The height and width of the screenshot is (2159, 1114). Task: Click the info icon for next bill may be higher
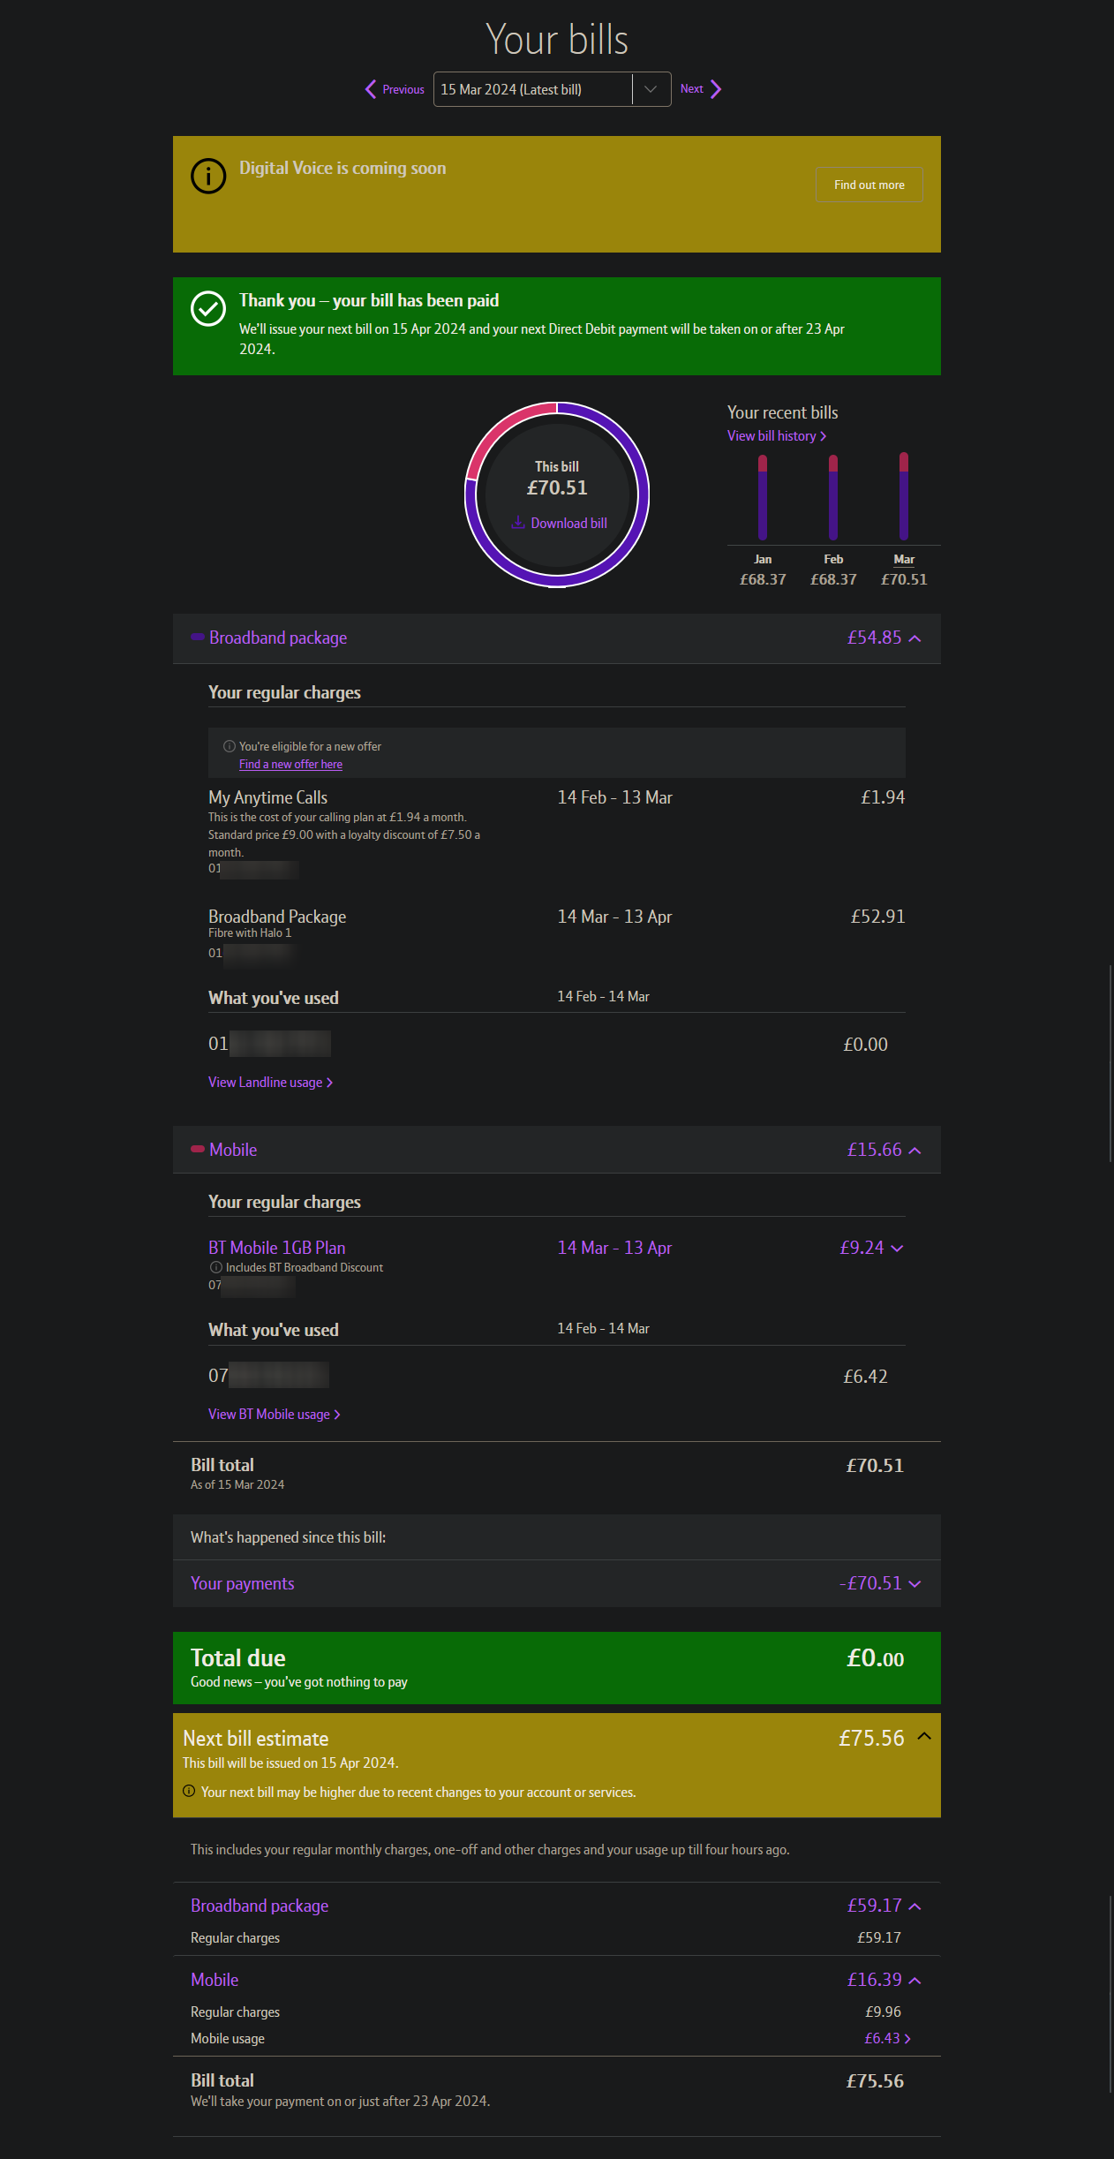(189, 1792)
